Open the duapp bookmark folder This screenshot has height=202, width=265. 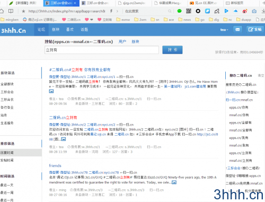pyautogui.click(x=244, y=20)
